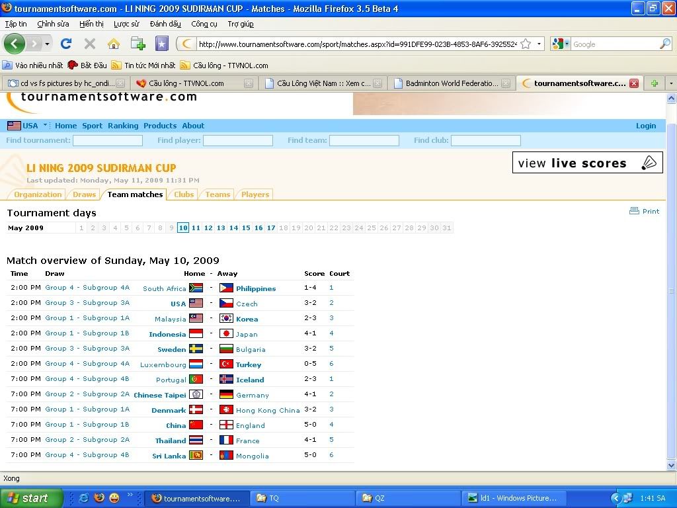Click the Google search magnifier icon

pyautogui.click(x=665, y=44)
